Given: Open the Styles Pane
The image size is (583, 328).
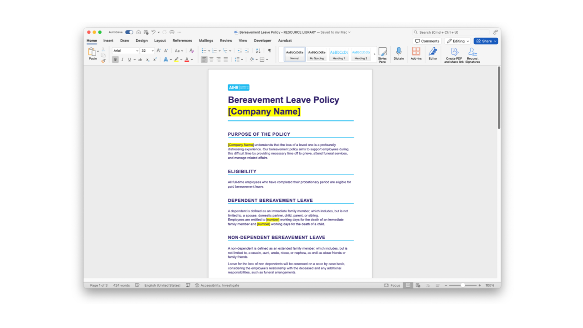Looking at the screenshot, I should click(382, 55).
